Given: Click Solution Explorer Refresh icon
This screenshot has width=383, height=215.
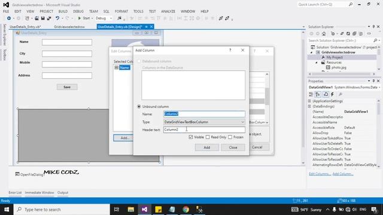Looking at the screenshot, I should (348, 33).
